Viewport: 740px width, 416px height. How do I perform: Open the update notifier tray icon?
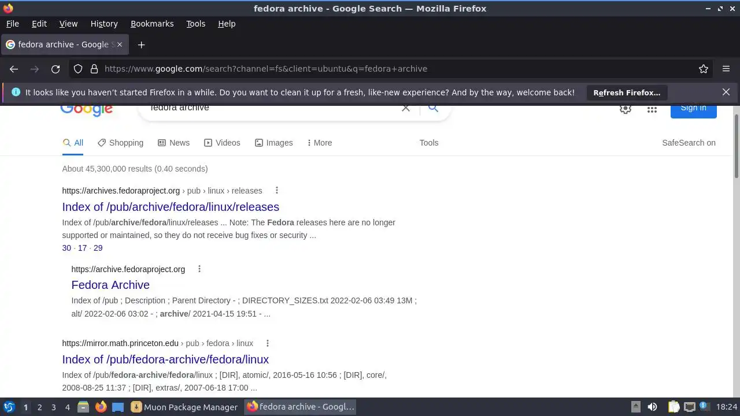[x=704, y=407]
